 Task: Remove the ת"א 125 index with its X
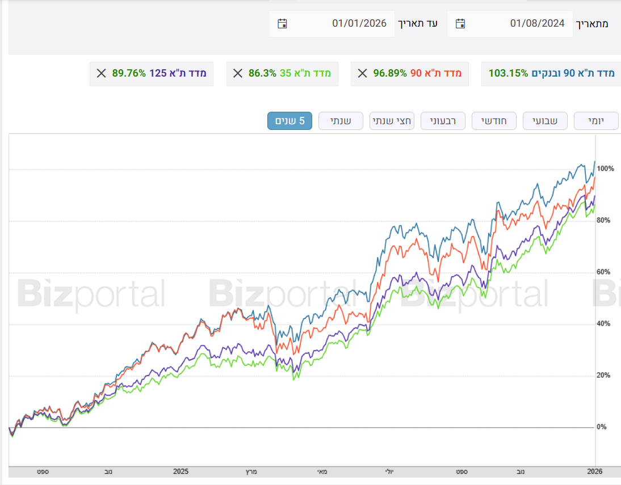point(101,73)
